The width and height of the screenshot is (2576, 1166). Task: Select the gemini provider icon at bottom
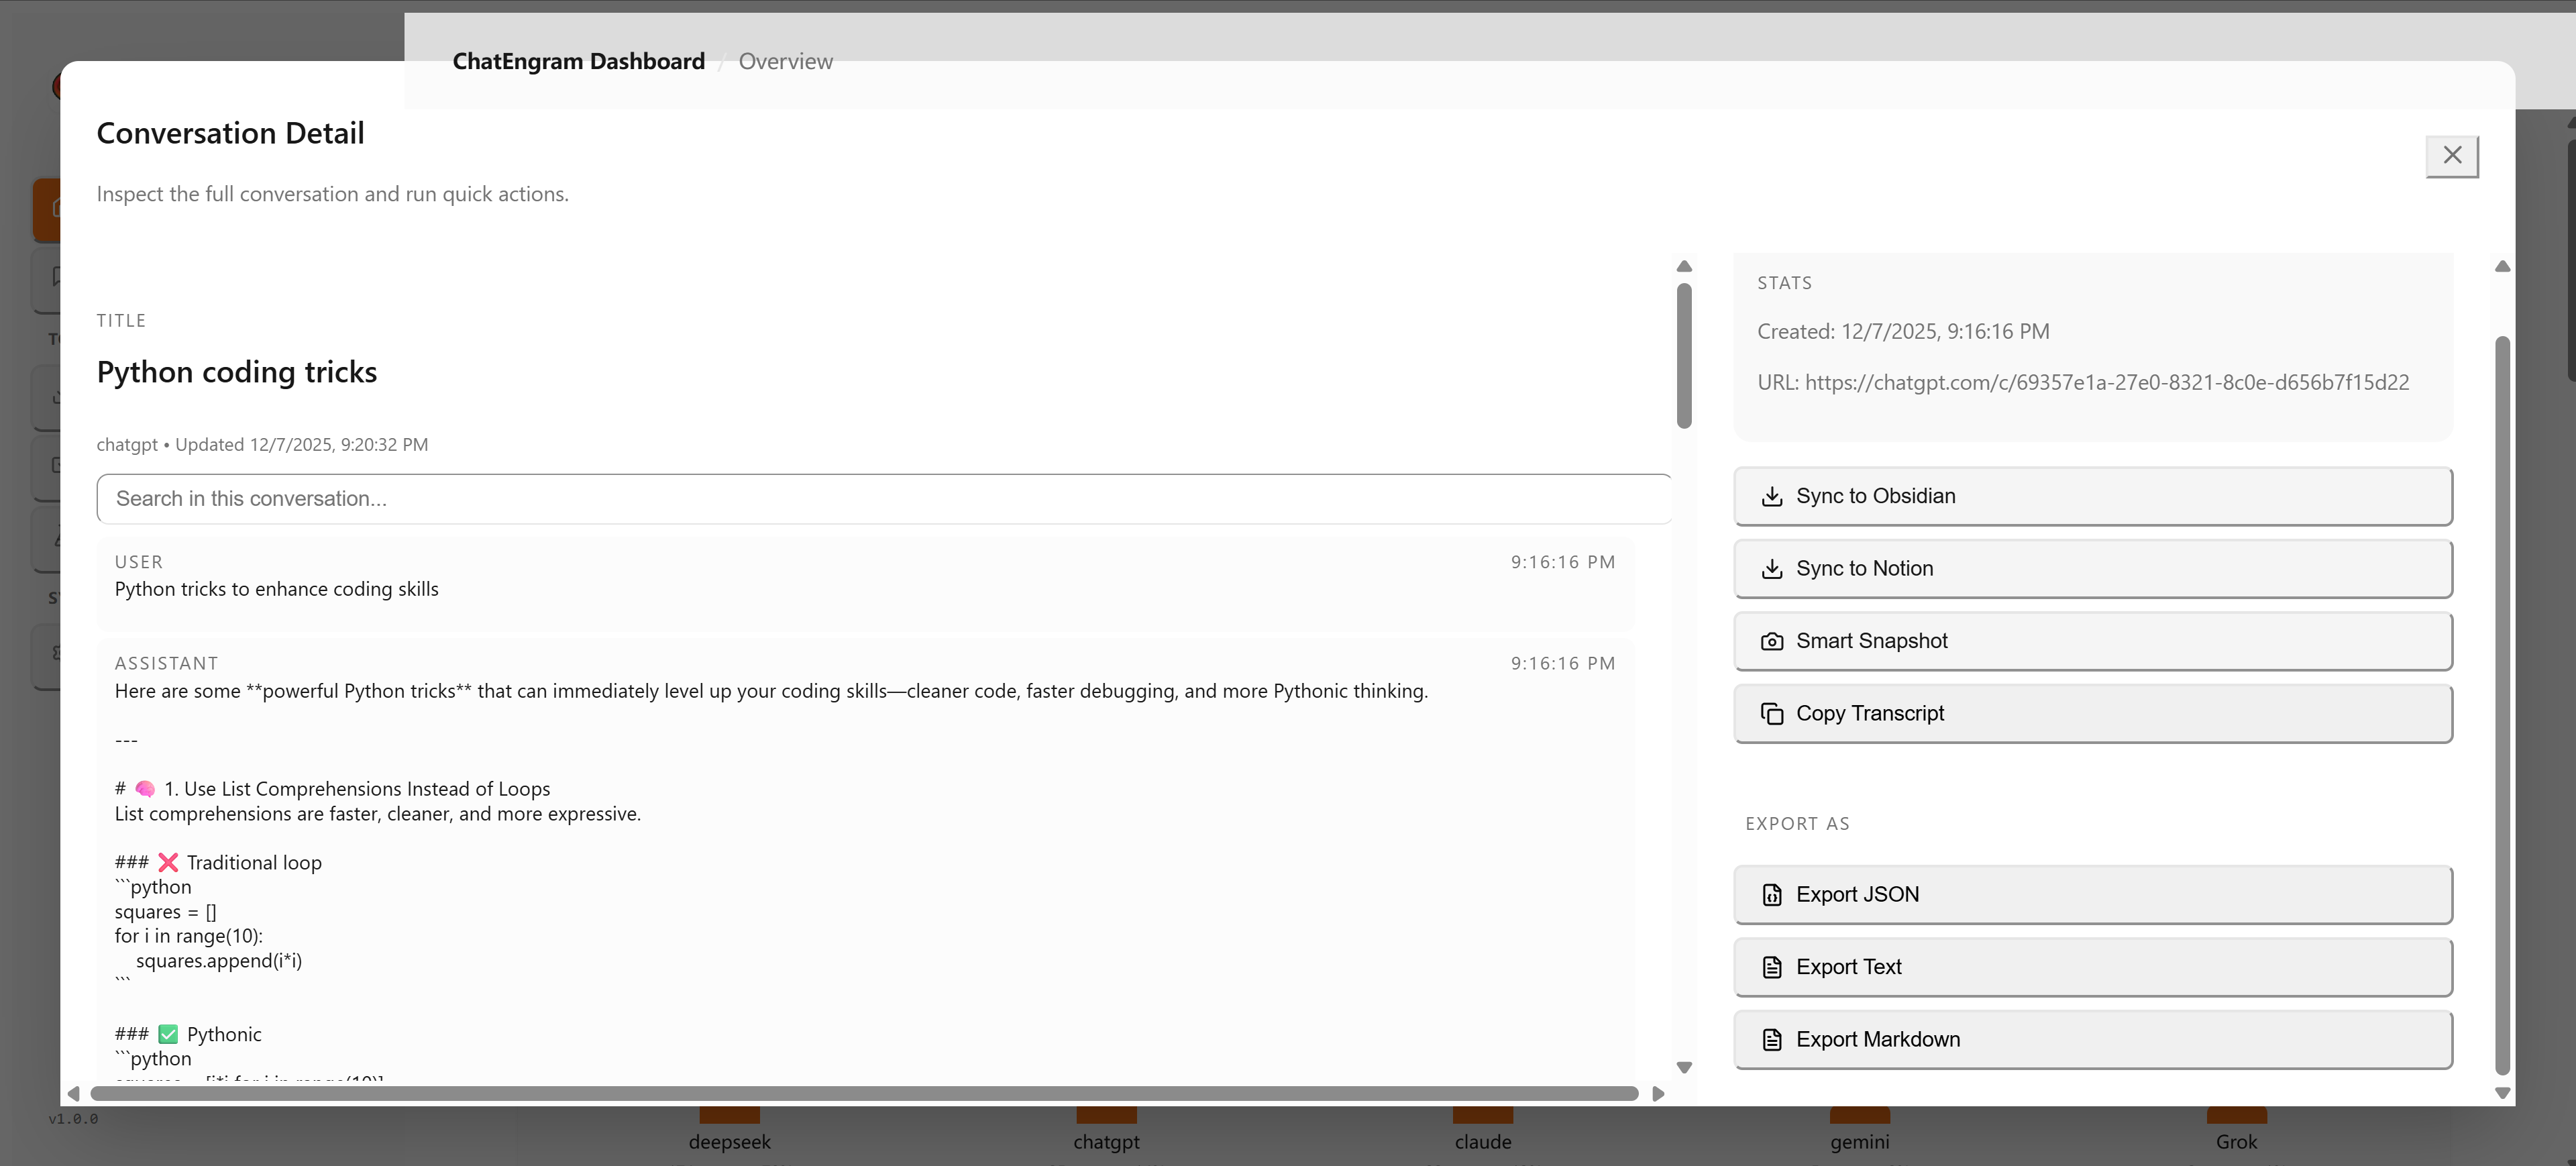click(x=1859, y=1117)
